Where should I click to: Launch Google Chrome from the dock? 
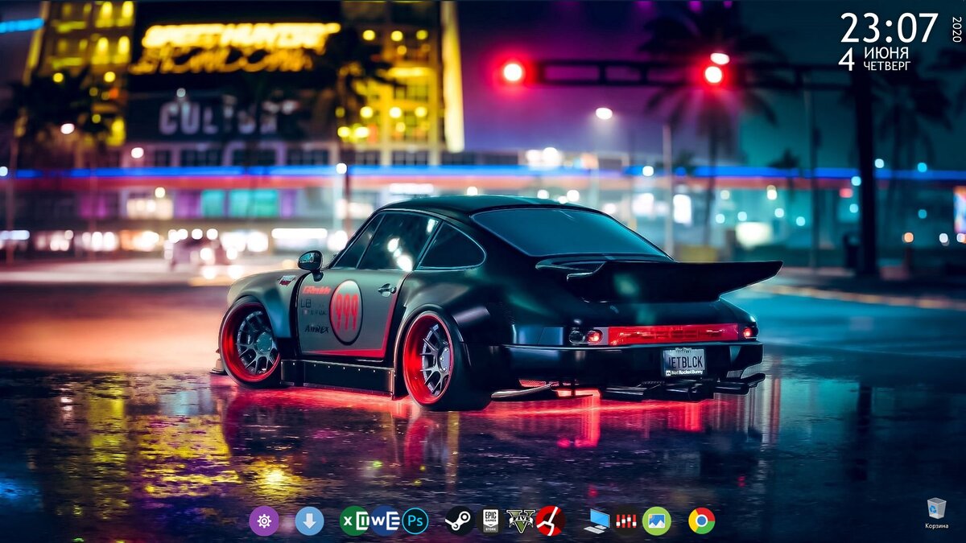point(701,521)
